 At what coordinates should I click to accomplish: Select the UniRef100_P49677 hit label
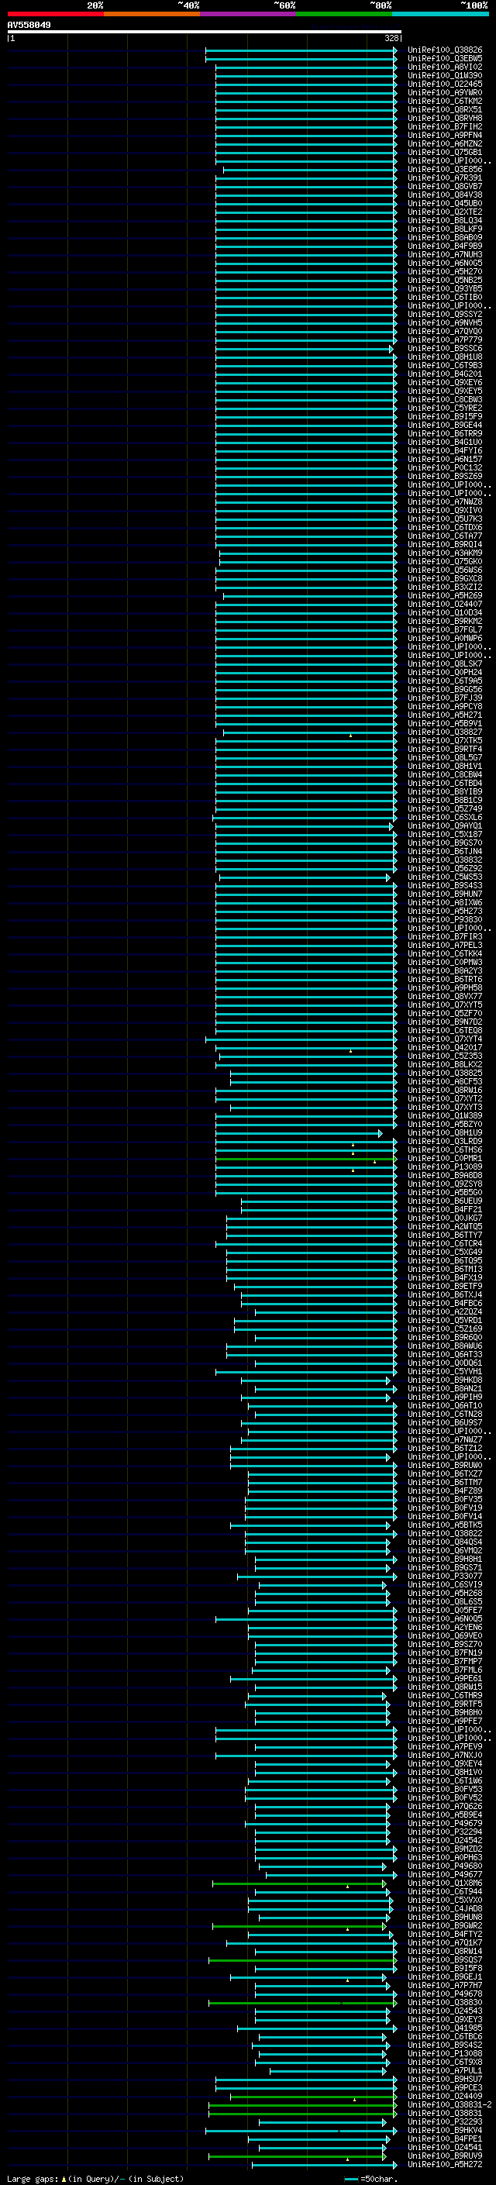point(445,1874)
